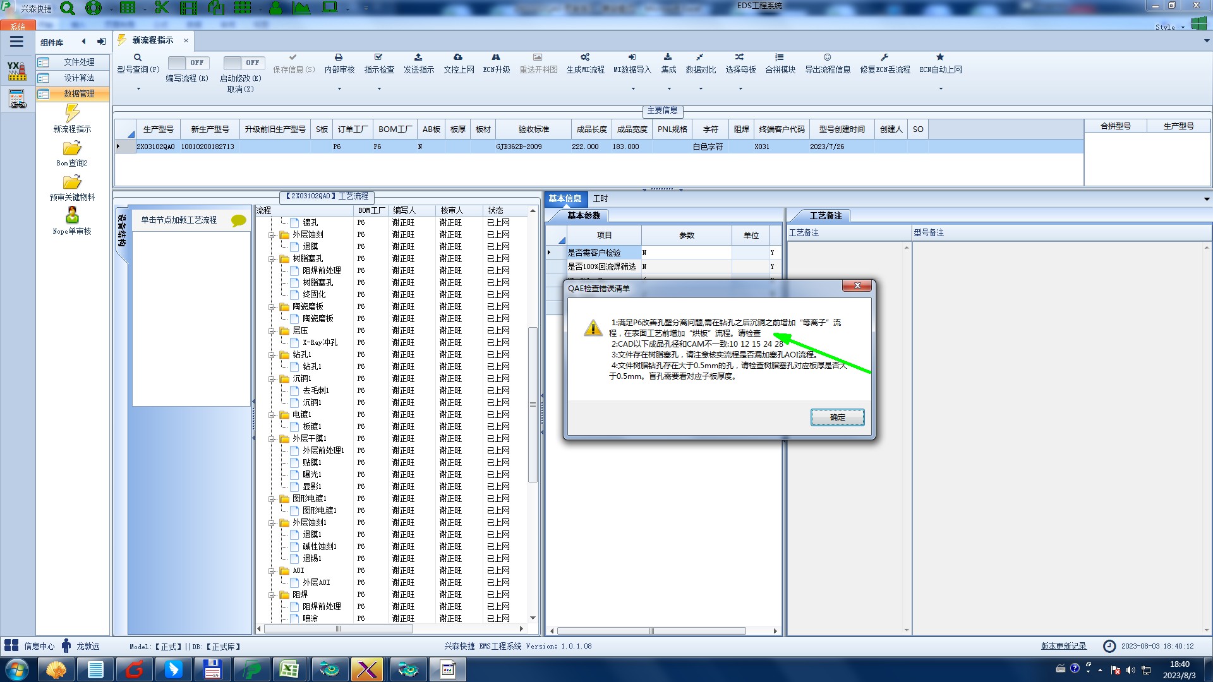The width and height of the screenshot is (1213, 682).
Task: Collapse the 外层干膜1 tree folder
Action: pyautogui.click(x=272, y=439)
